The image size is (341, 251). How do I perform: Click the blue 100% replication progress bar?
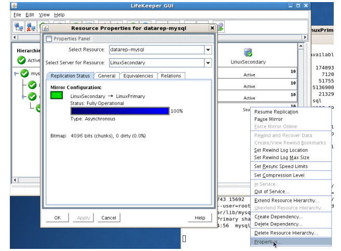pyautogui.click(x=120, y=111)
